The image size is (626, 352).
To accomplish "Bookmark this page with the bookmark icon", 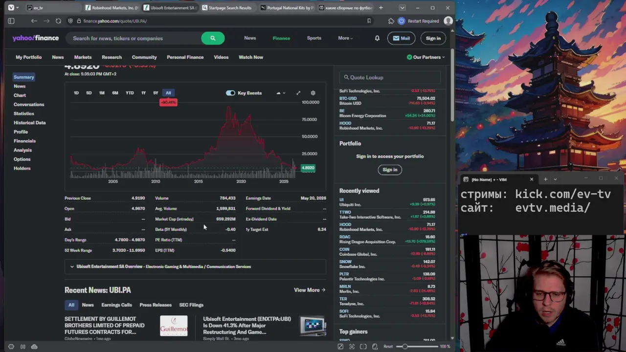I will 369,21.
